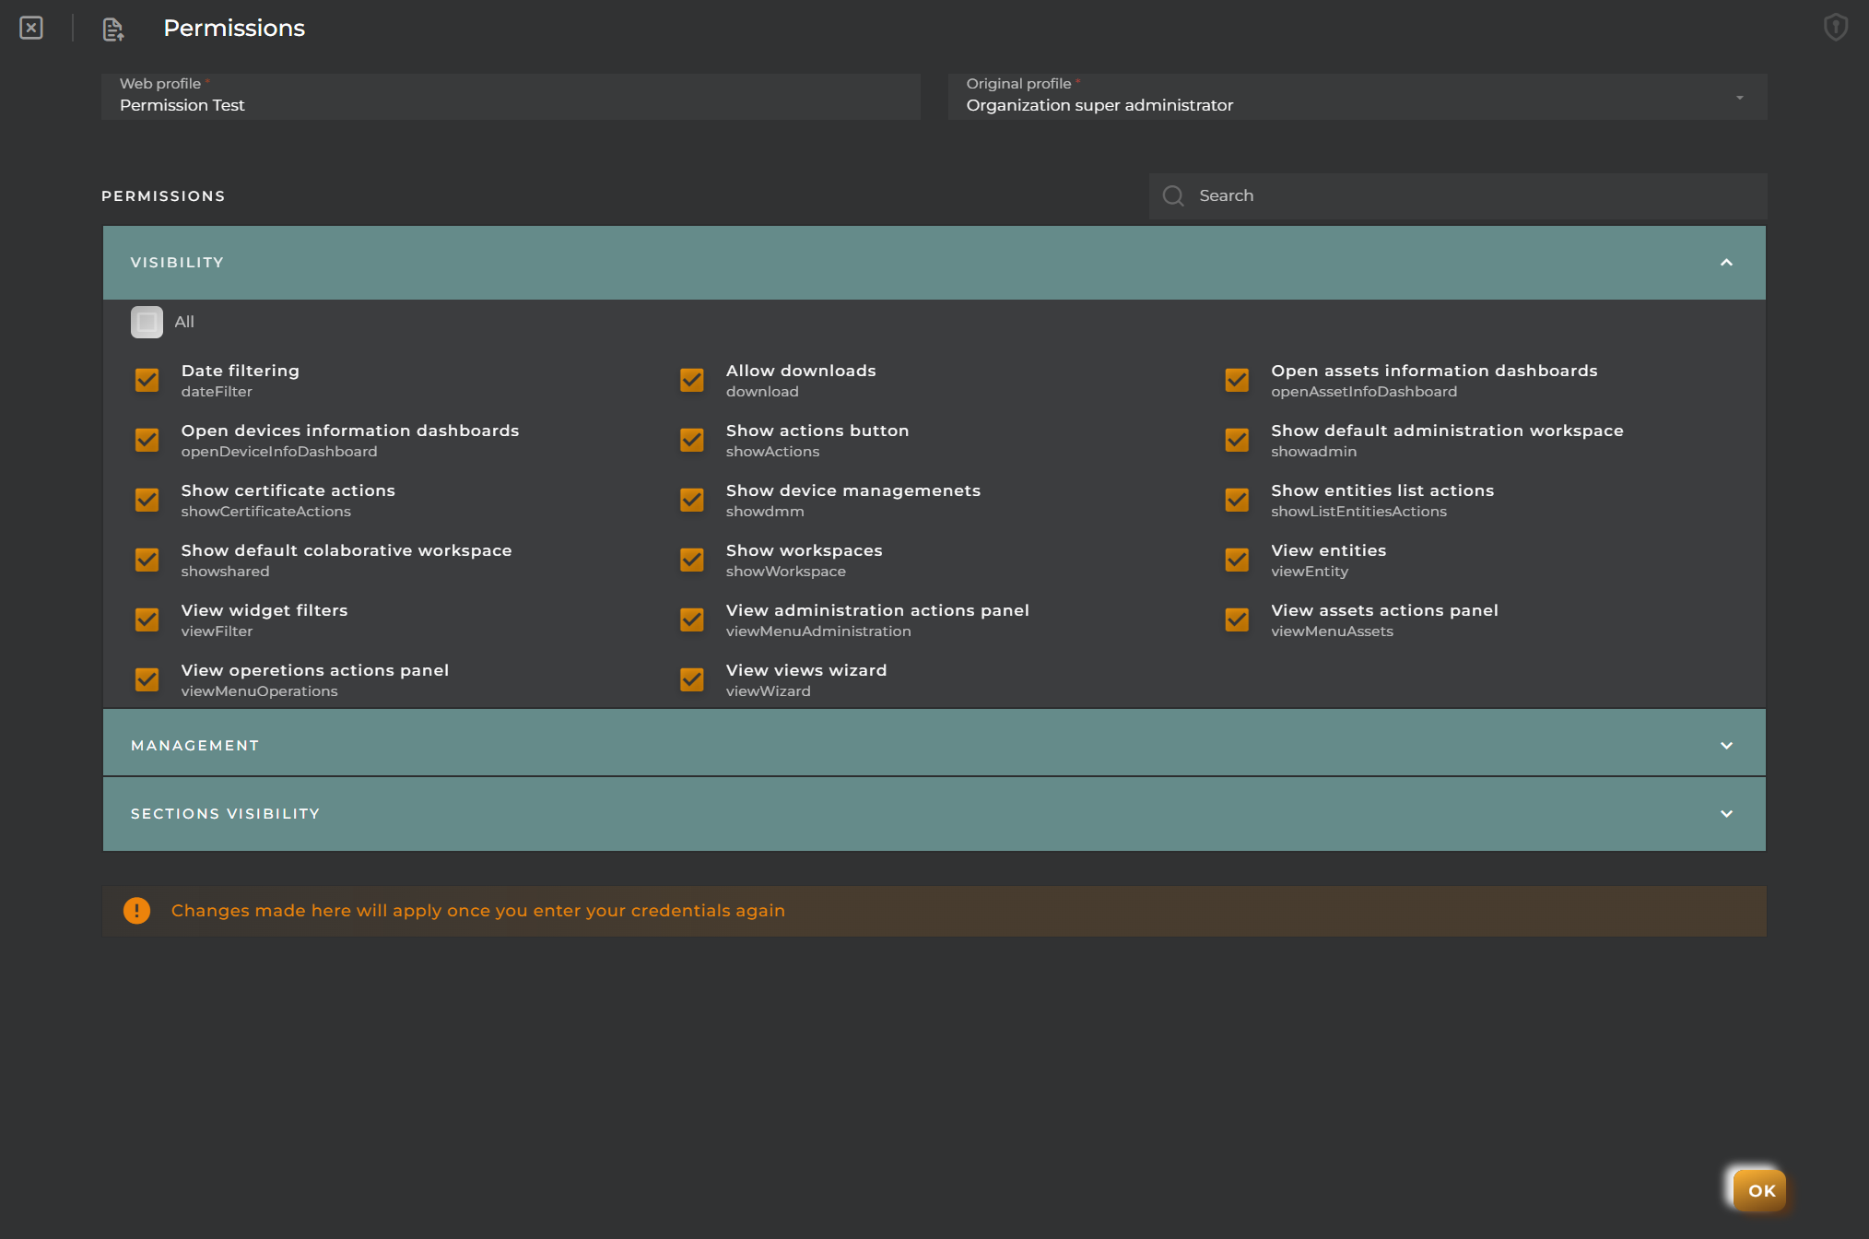Click the All checkbox to toggle all permissions
1869x1239 pixels.
pyautogui.click(x=147, y=321)
